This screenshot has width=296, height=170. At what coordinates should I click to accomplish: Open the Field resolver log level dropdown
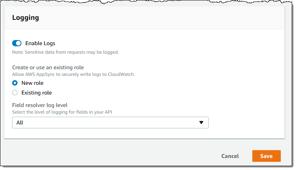[x=110, y=123]
